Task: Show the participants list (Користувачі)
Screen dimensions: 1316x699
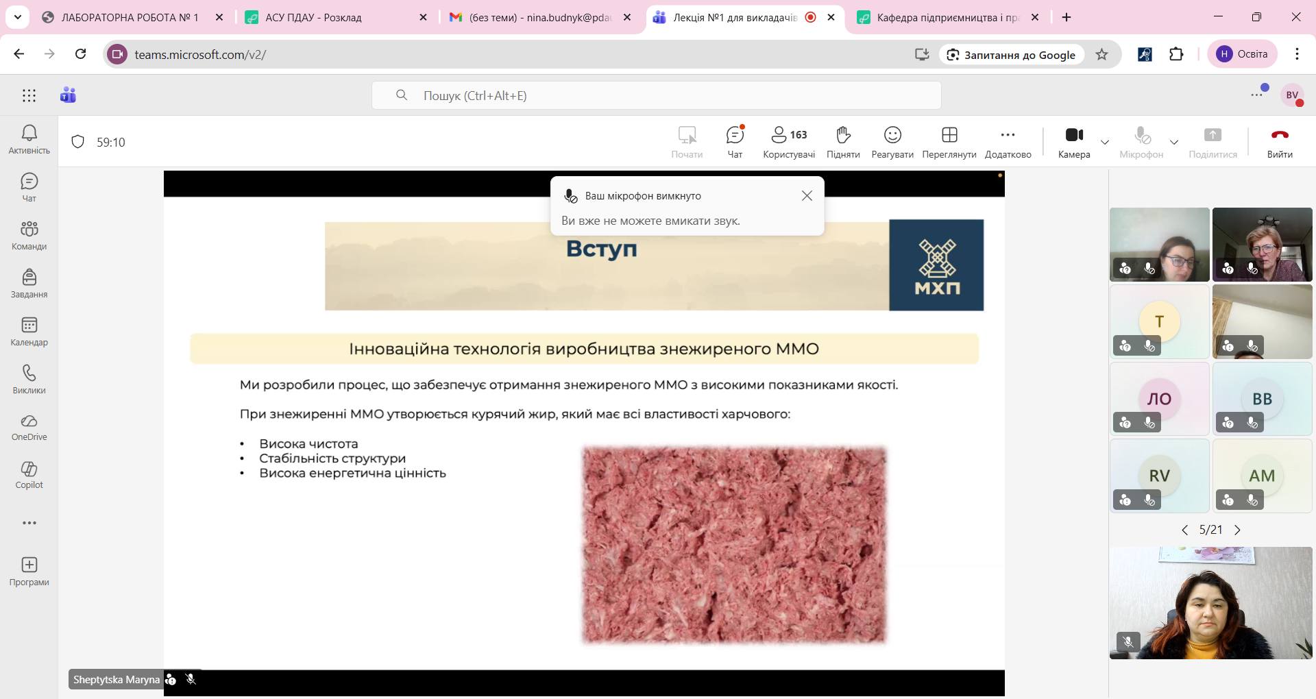Action: pos(789,142)
